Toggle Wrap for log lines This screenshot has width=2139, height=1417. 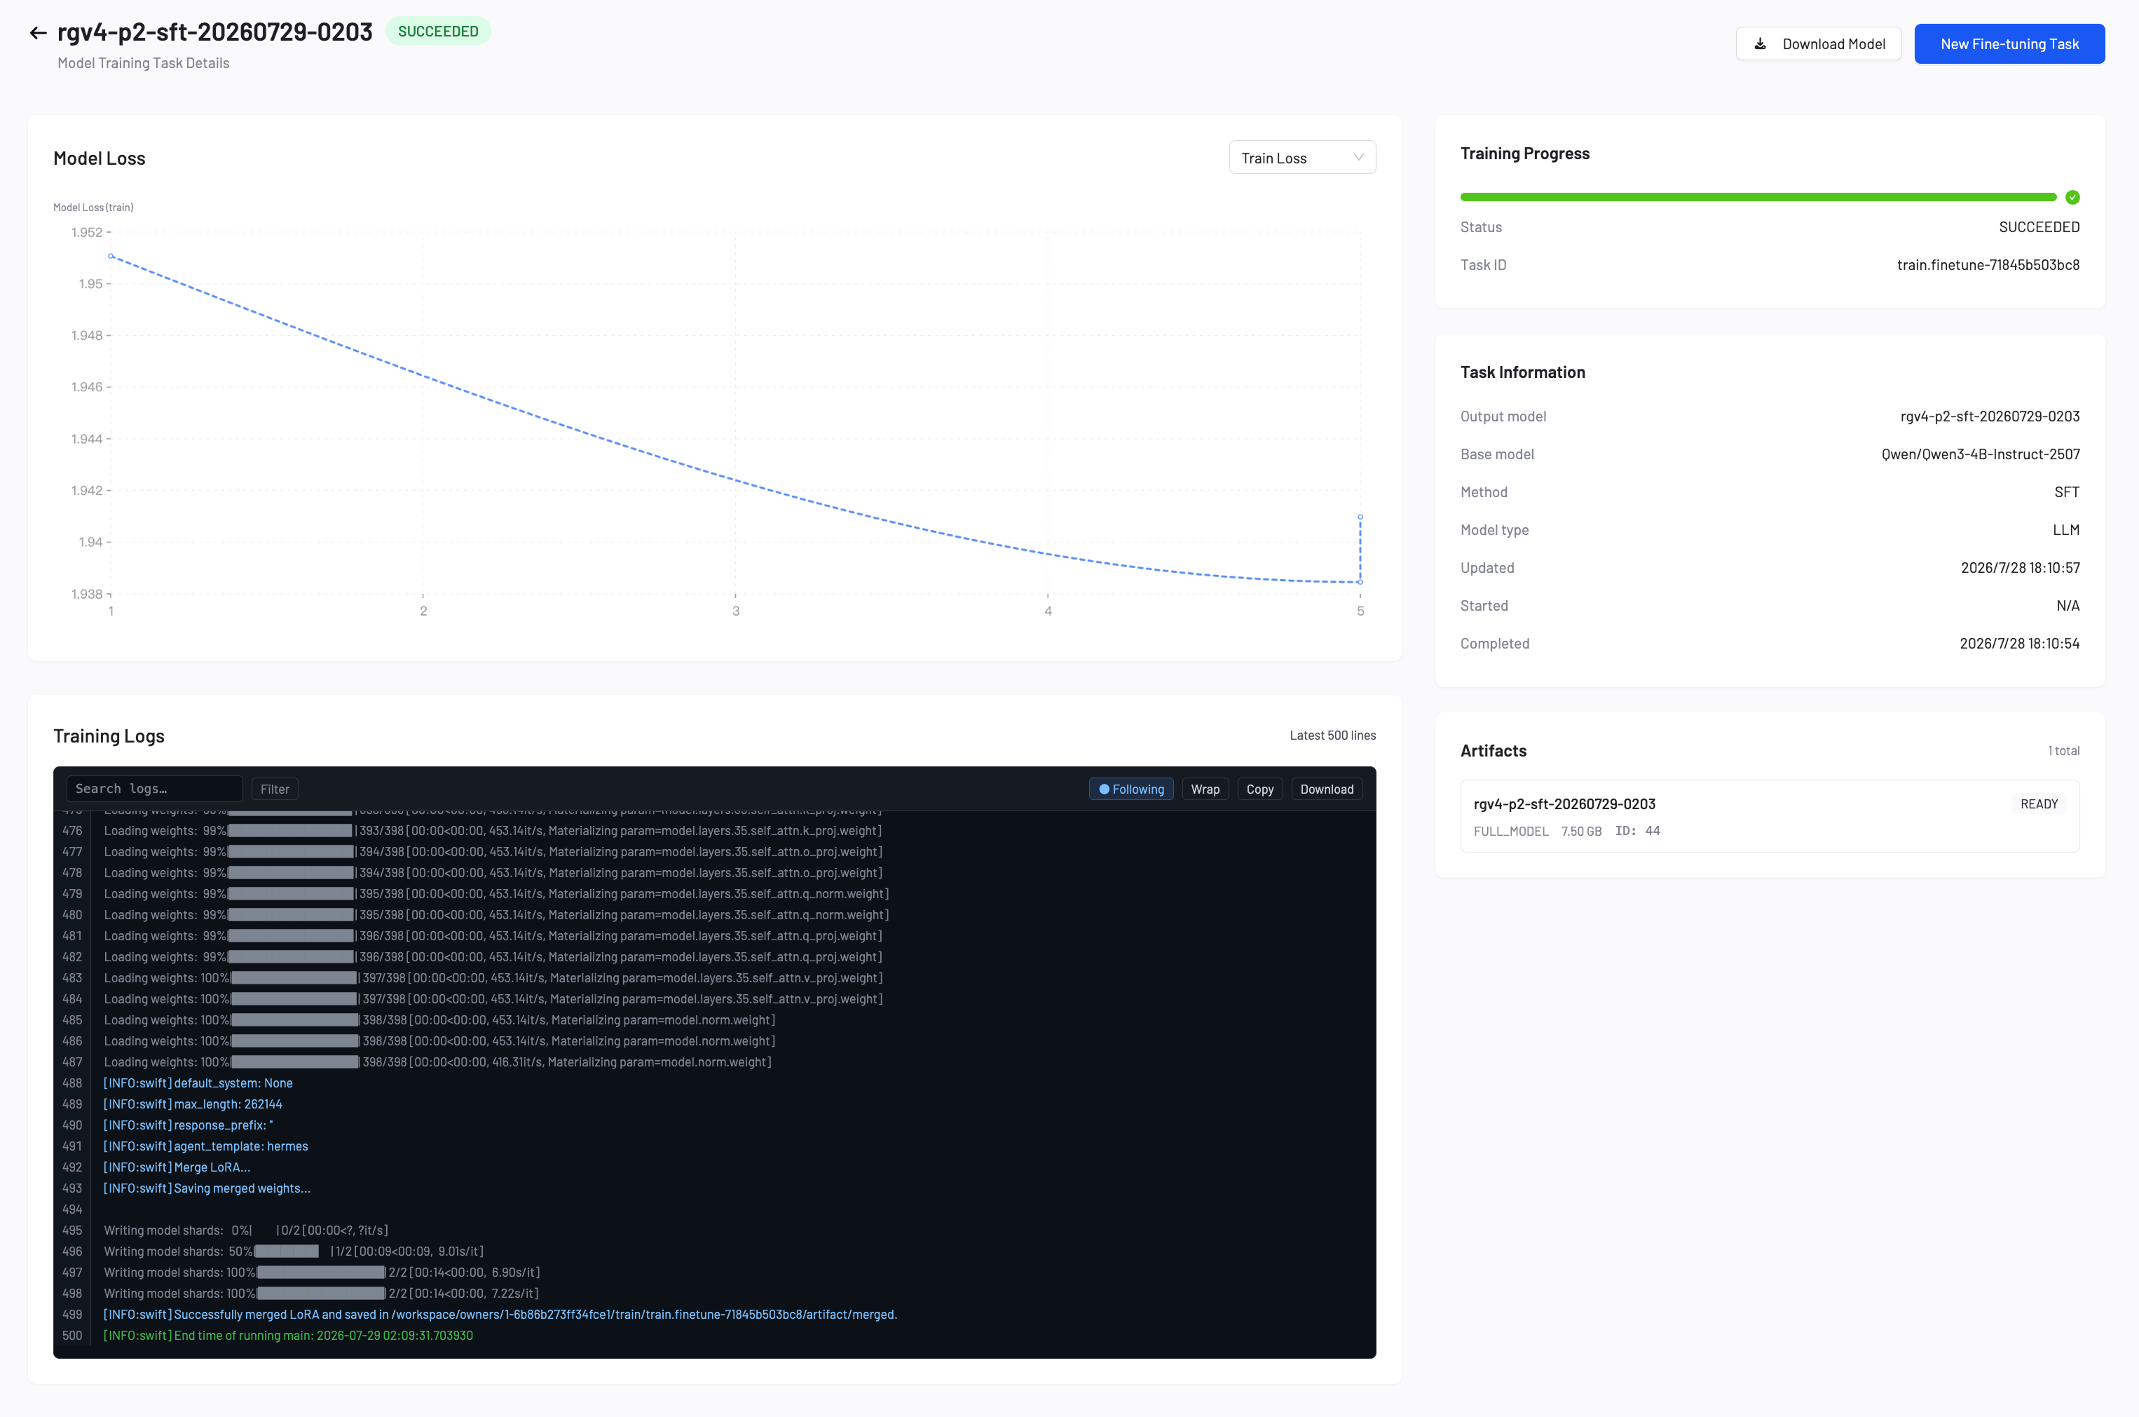[1205, 789]
